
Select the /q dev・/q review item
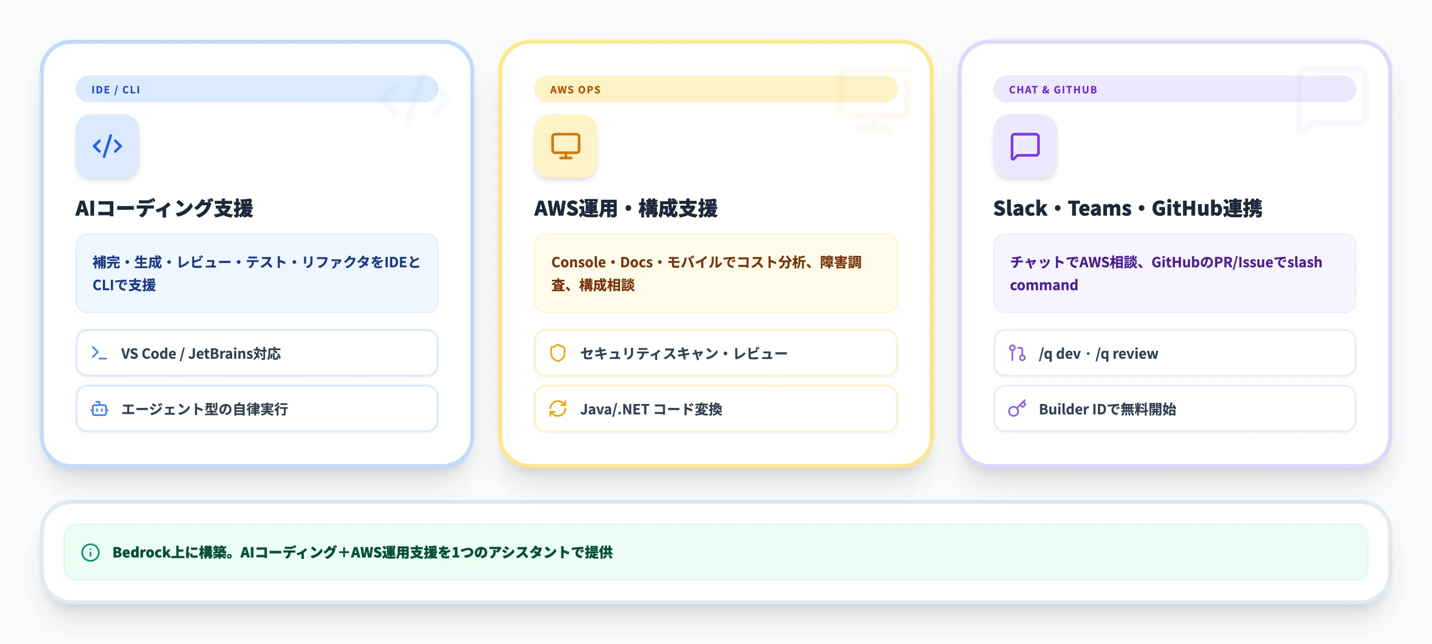click(1174, 353)
